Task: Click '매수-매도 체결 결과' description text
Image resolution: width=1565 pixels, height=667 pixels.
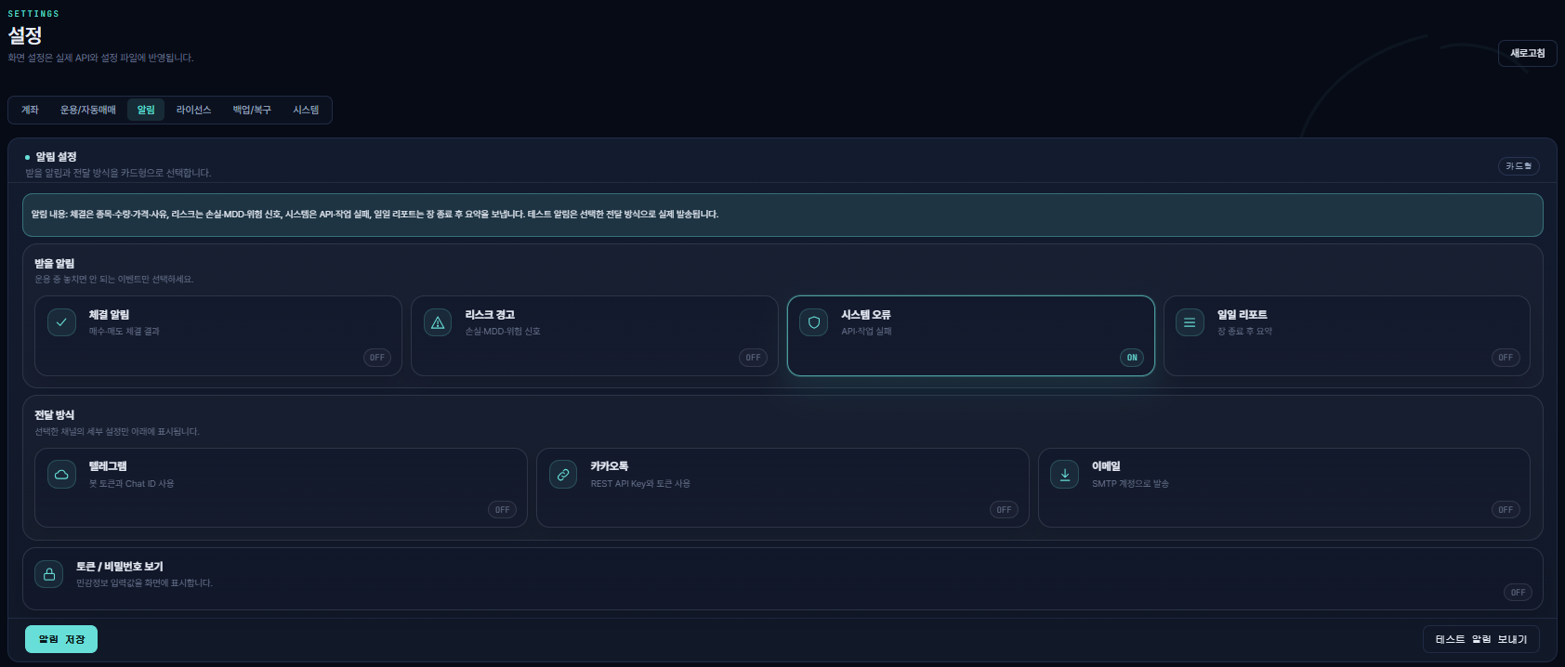Action: click(125, 332)
